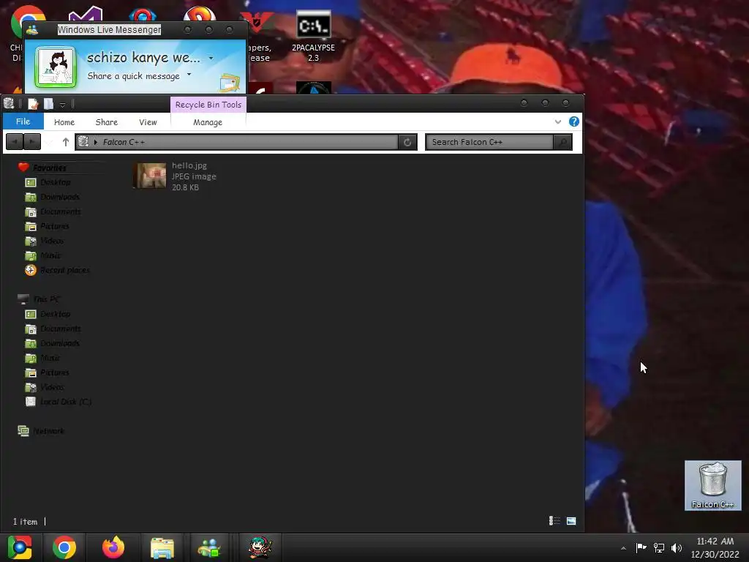749x562 pixels.
Task: Open Videos under This PC
Action: tap(52, 387)
